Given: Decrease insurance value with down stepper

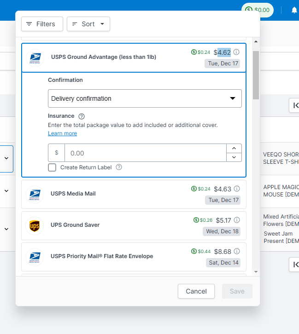Looking at the screenshot, I should coord(234,157).
